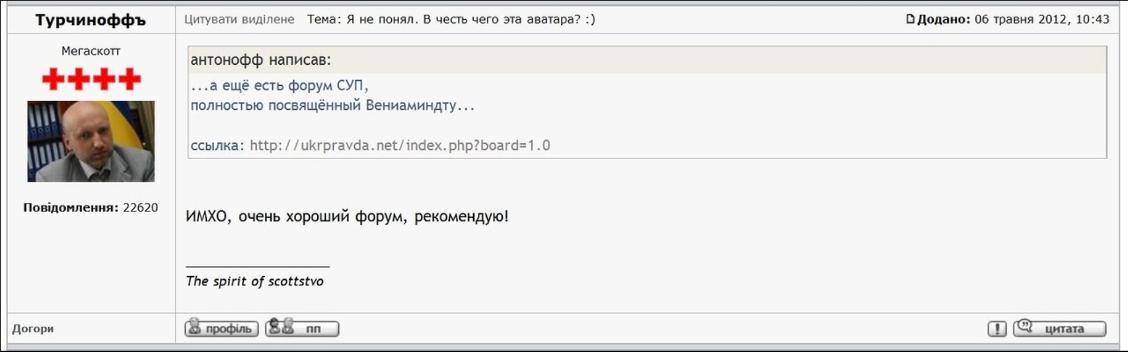This screenshot has width=1128, height=352.
Task: Open the ukrpravda.net forum link in quote
Action: 400,145
